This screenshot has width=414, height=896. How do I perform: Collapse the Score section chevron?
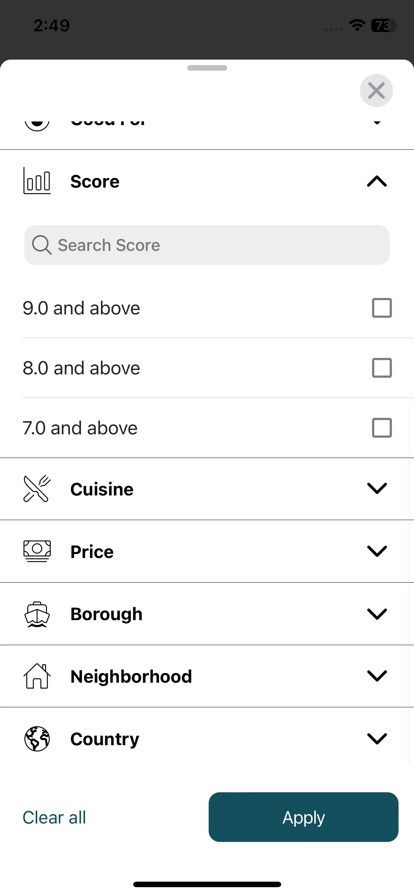pyautogui.click(x=377, y=181)
